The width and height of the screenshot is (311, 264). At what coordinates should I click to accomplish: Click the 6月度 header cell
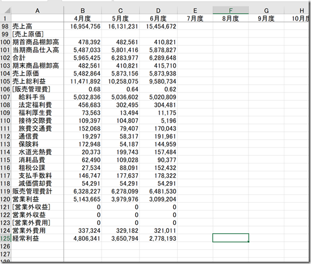pyautogui.click(x=158, y=18)
